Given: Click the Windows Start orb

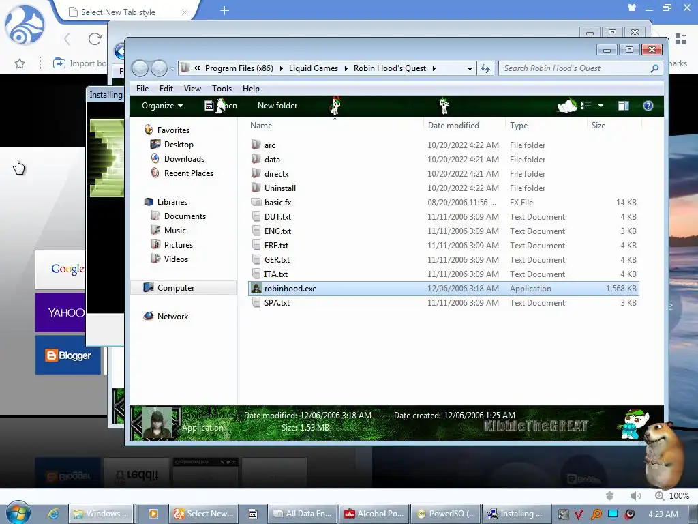Looking at the screenshot, I should click(18, 513).
